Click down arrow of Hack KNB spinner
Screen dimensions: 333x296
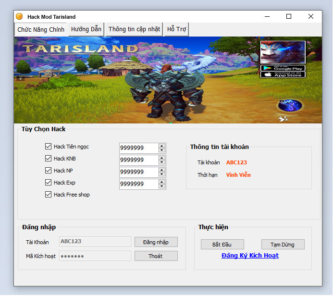pyautogui.click(x=162, y=162)
